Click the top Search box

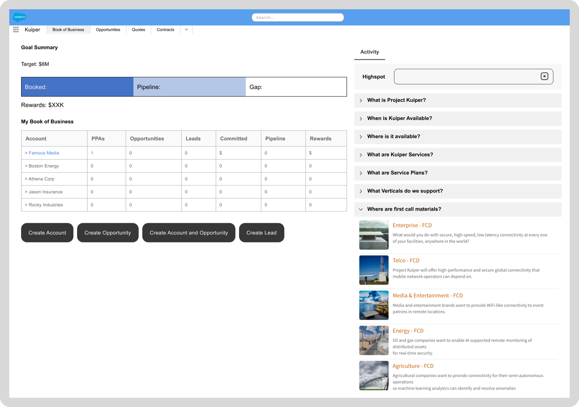298,17
